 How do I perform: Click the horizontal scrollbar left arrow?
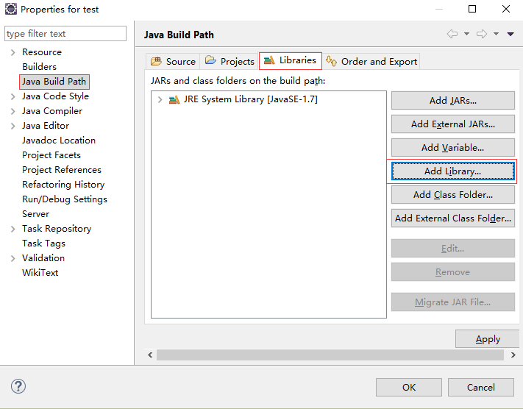pos(150,355)
